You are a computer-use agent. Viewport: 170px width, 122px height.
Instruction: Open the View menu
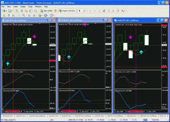point(9,7)
